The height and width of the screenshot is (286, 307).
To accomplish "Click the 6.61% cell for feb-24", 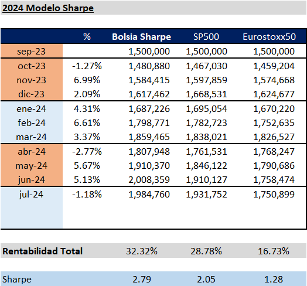I will [87, 123].
